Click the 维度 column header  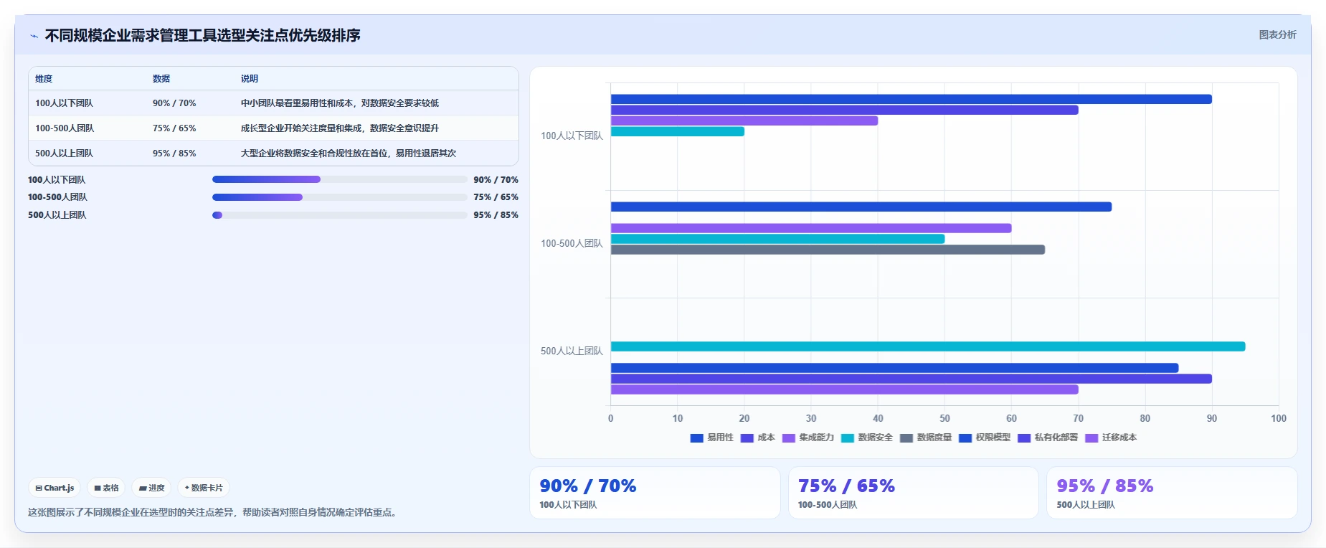click(x=44, y=79)
